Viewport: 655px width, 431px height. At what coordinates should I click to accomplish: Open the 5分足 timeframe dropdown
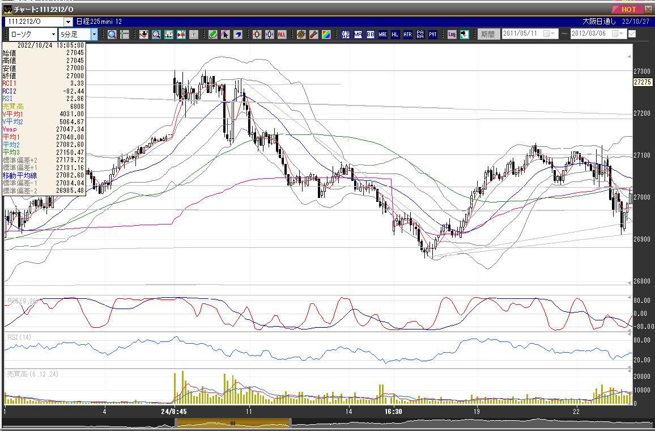(95, 34)
